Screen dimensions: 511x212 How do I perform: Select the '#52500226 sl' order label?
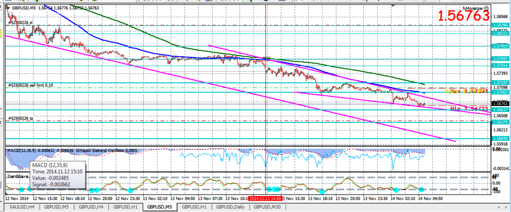pyautogui.click(x=20, y=23)
